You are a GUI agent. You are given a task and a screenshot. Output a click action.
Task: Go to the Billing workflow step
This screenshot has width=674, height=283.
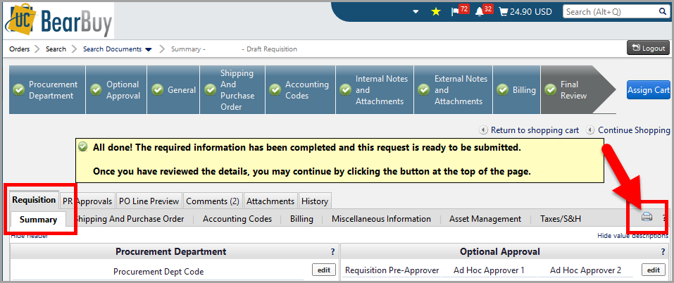(517, 90)
